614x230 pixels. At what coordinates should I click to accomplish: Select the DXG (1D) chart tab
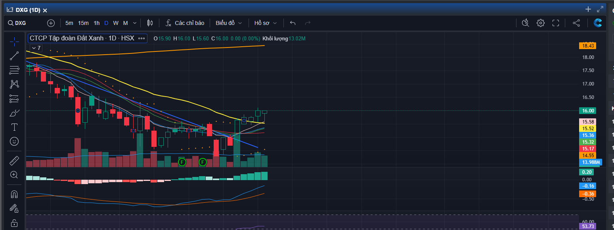tap(28, 10)
